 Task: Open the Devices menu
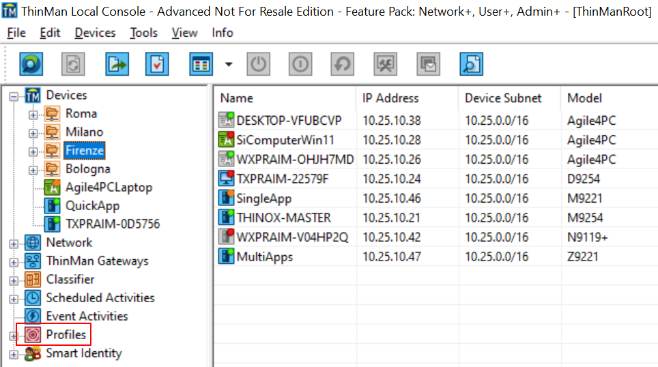coord(96,33)
